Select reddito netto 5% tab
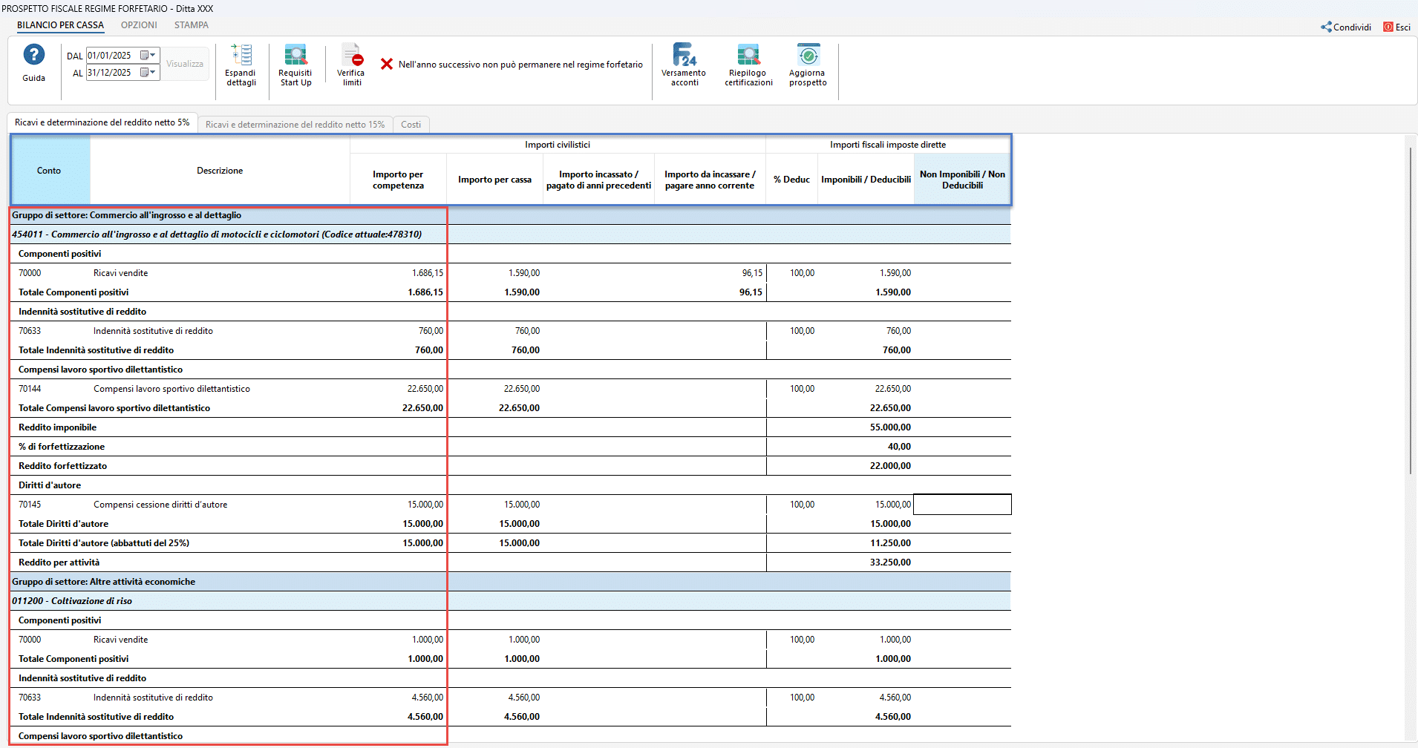Image resolution: width=1418 pixels, height=748 pixels. pyautogui.click(x=102, y=122)
